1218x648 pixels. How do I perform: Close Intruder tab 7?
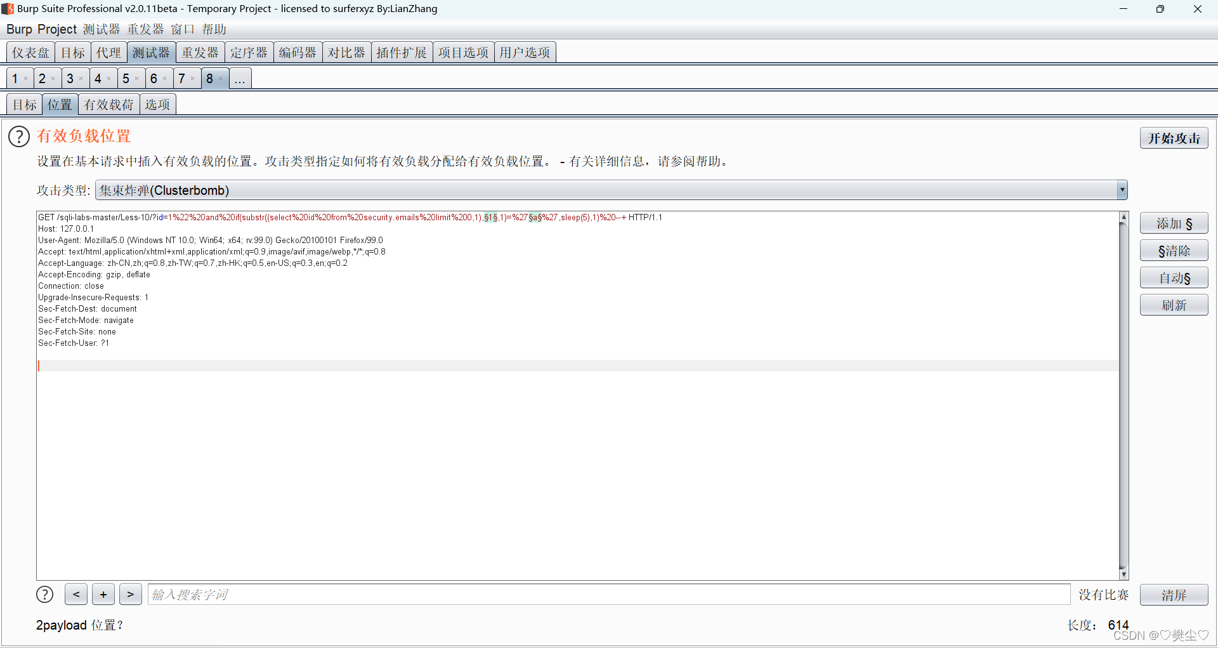[x=193, y=79]
